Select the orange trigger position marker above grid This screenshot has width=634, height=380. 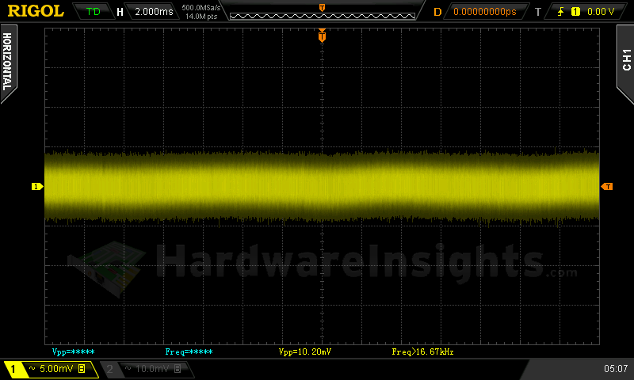pos(322,36)
